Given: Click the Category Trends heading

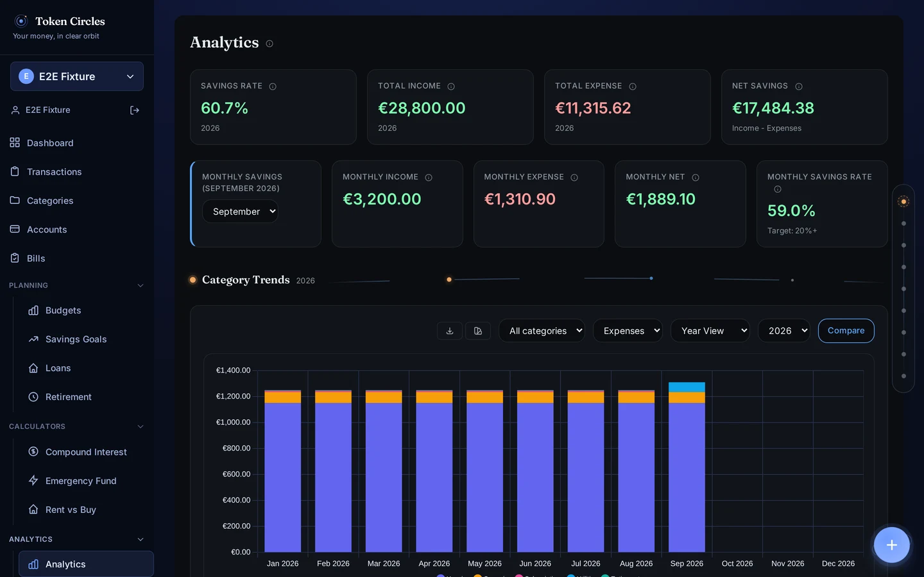Looking at the screenshot, I should pos(246,280).
